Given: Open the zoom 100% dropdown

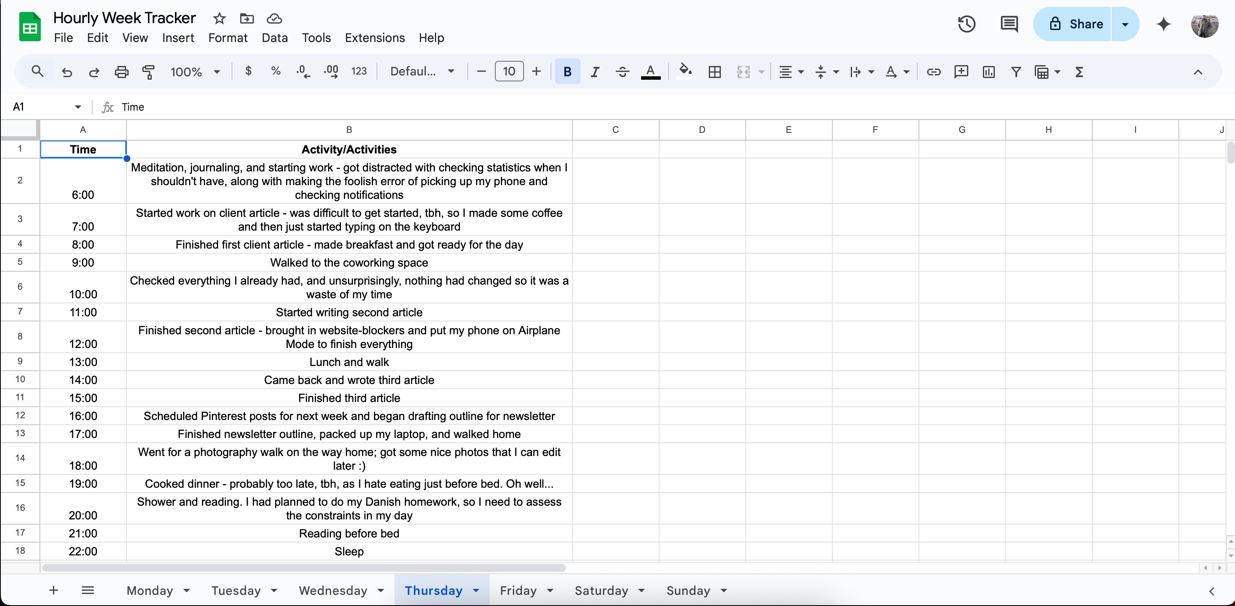Looking at the screenshot, I should pyautogui.click(x=195, y=72).
